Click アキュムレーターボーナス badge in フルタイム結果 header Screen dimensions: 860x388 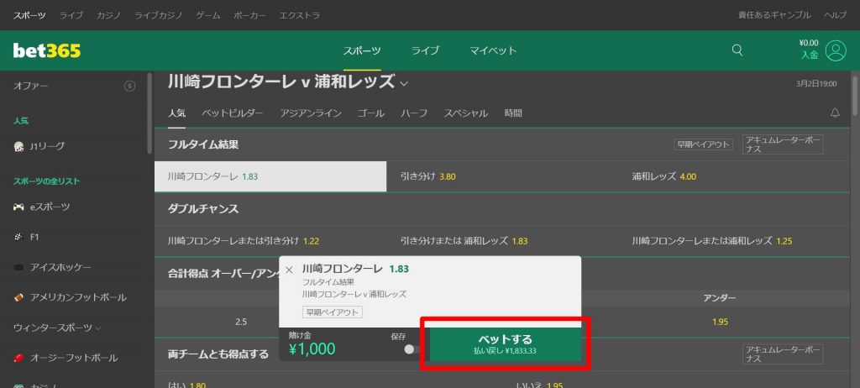coord(783,144)
